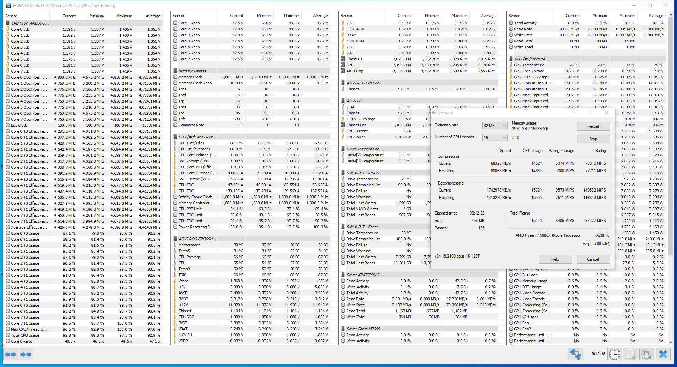The width and height of the screenshot is (677, 367).
Task: Click the clock reset icon in bottom bar
Action: tap(615, 354)
